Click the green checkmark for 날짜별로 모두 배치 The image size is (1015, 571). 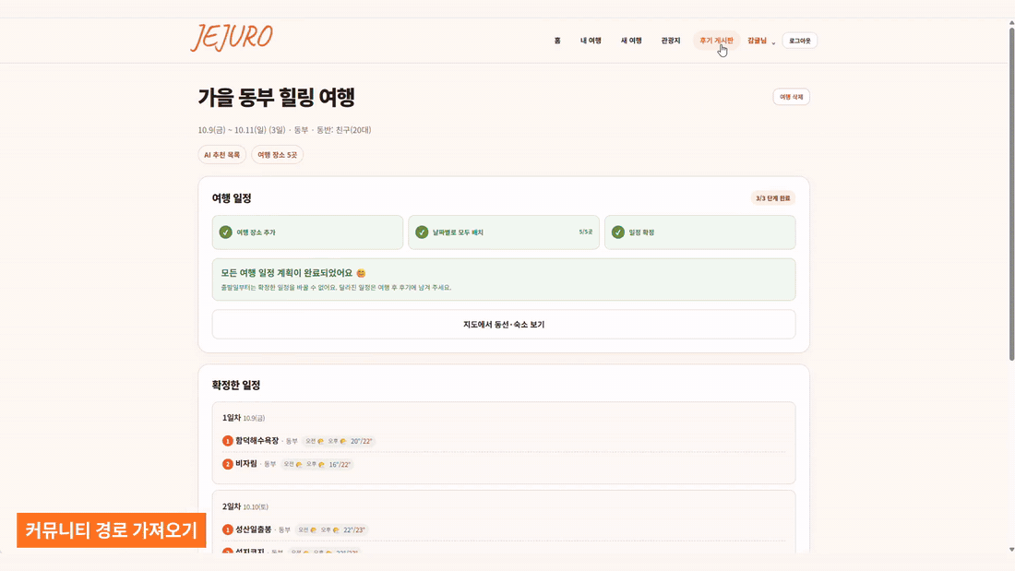tap(422, 232)
